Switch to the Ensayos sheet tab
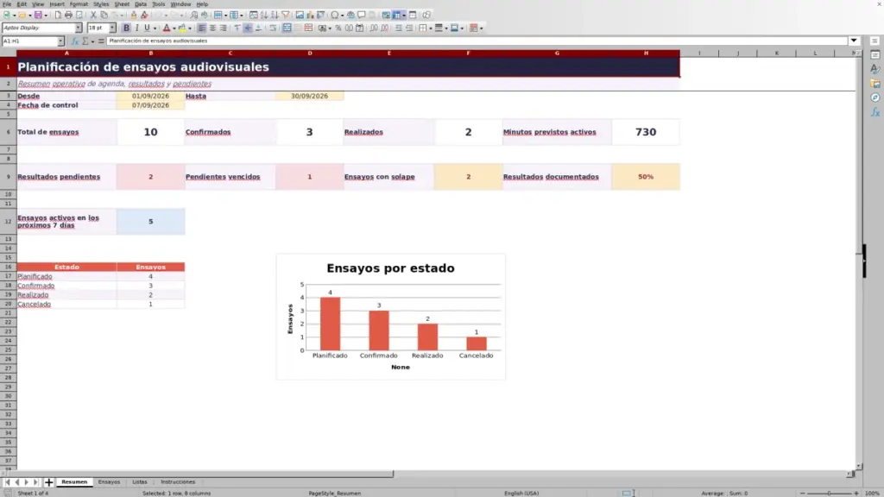The image size is (884, 497). [x=109, y=482]
